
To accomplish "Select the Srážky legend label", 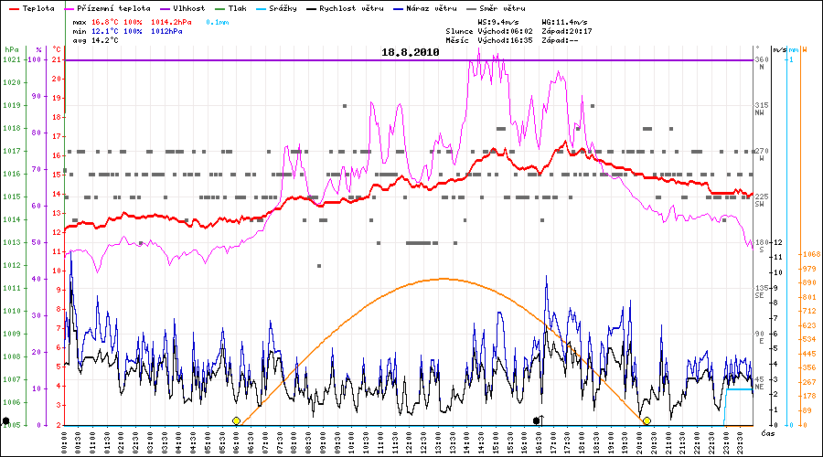I will coord(283,8).
